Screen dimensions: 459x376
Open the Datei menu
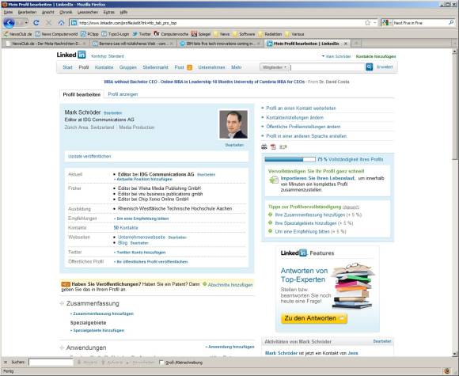8,12
